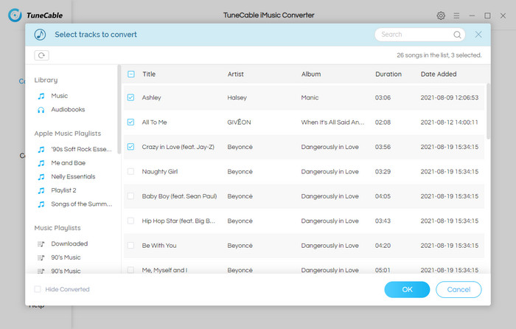Click the Manic album cell

[310, 97]
